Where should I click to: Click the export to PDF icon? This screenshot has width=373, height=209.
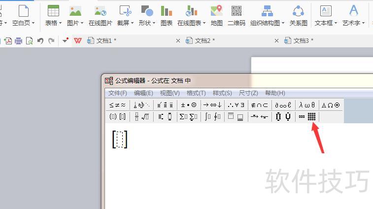point(8,41)
